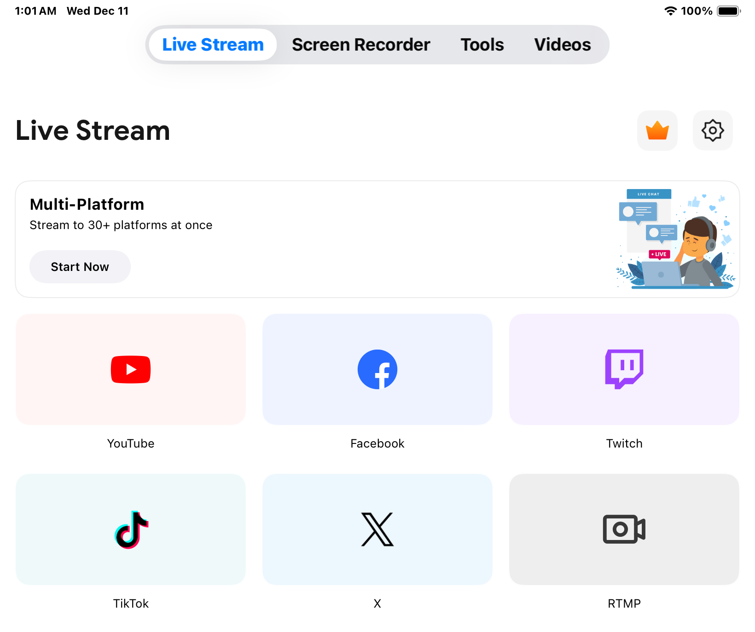The image size is (755, 632).
Task: Click 'Stream to 30+ platforms at once' text
Action: point(121,225)
